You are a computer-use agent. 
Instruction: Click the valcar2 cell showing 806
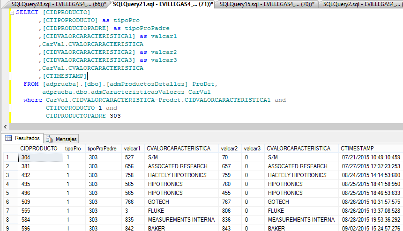click(x=230, y=211)
